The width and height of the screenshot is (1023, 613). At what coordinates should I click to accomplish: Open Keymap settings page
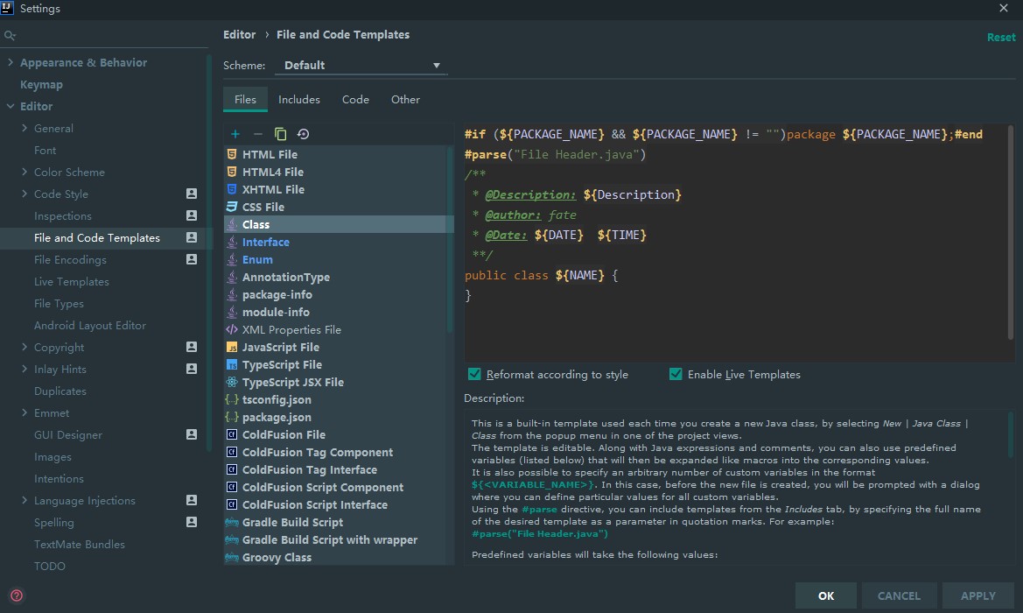tap(42, 84)
